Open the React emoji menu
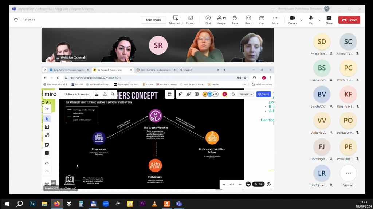 coord(248,20)
